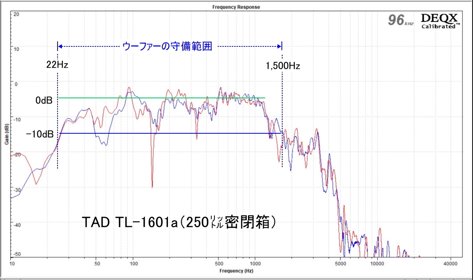
Task: Click the Gain (dB) axis label
Action: tap(6, 134)
